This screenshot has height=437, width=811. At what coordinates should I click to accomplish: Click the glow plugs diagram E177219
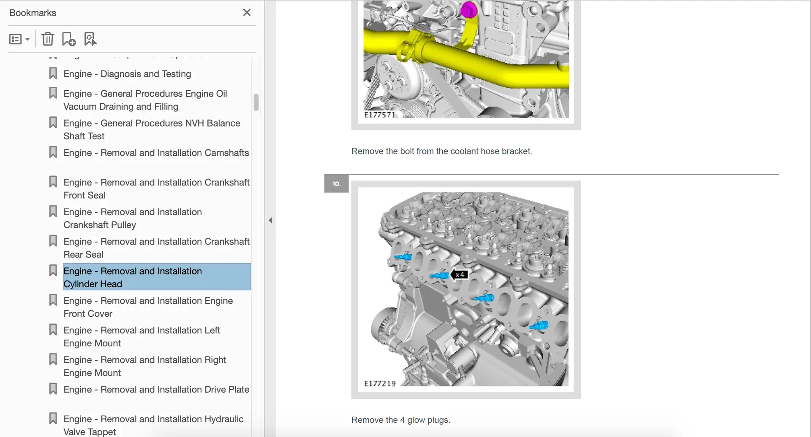pyautogui.click(x=465, y=289)
